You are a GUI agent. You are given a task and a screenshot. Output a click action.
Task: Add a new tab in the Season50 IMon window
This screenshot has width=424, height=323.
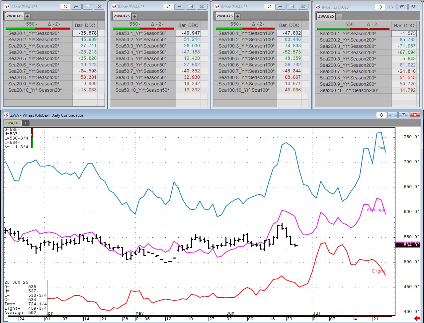(135, 16)
